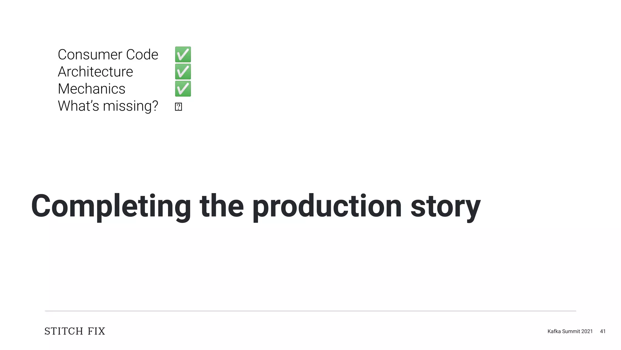Image resolution: width=621 pixels, height=350 pixels.
Task: Select the Mechanics text line
Action: tap(91, 89)
